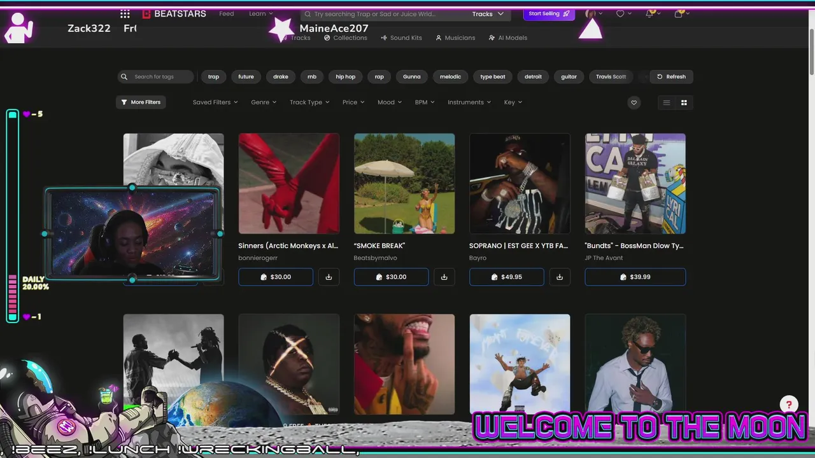This screenshot has height=458, width=815.
Task: Switch to the Sound Kits tab
Action: point(402,38)
